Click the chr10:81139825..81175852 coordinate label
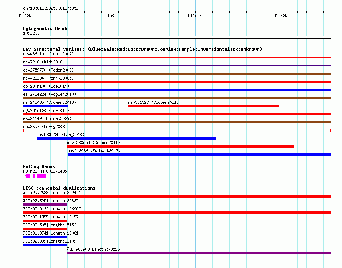The height and width of the screenshot is (268, 342). (x=51, y=8)
